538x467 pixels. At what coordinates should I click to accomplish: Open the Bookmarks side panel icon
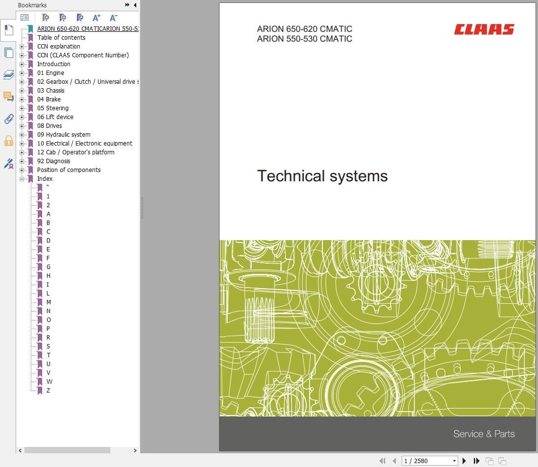pos(9,30)
